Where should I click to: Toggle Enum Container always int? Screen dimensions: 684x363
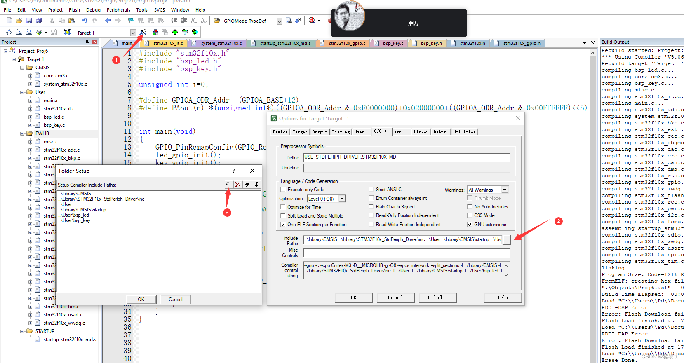click(x=371, y=198)
